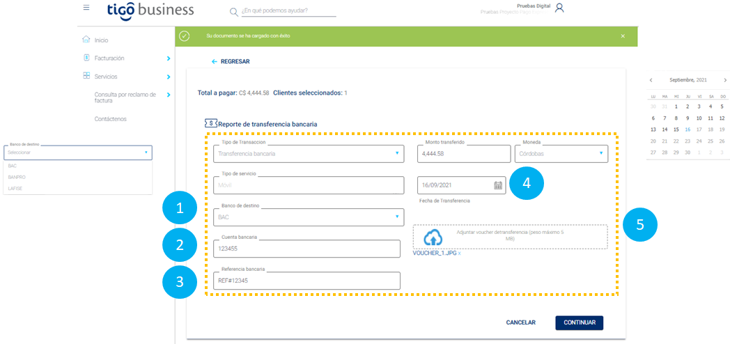Click the REGRESAR back link
Image resolution: width=730 pixels, height=344 pixels.
231,61
